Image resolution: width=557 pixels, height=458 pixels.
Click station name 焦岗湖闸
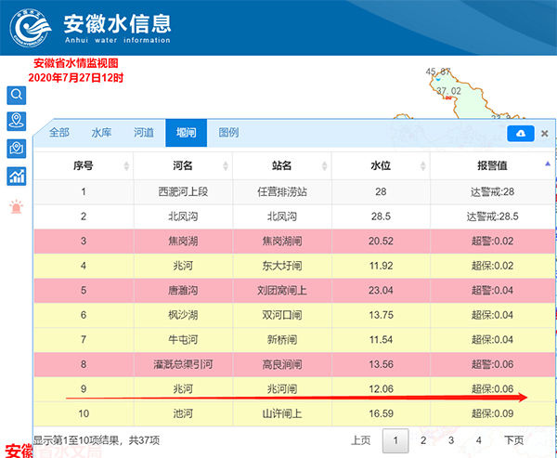click(x=282, y=242)
